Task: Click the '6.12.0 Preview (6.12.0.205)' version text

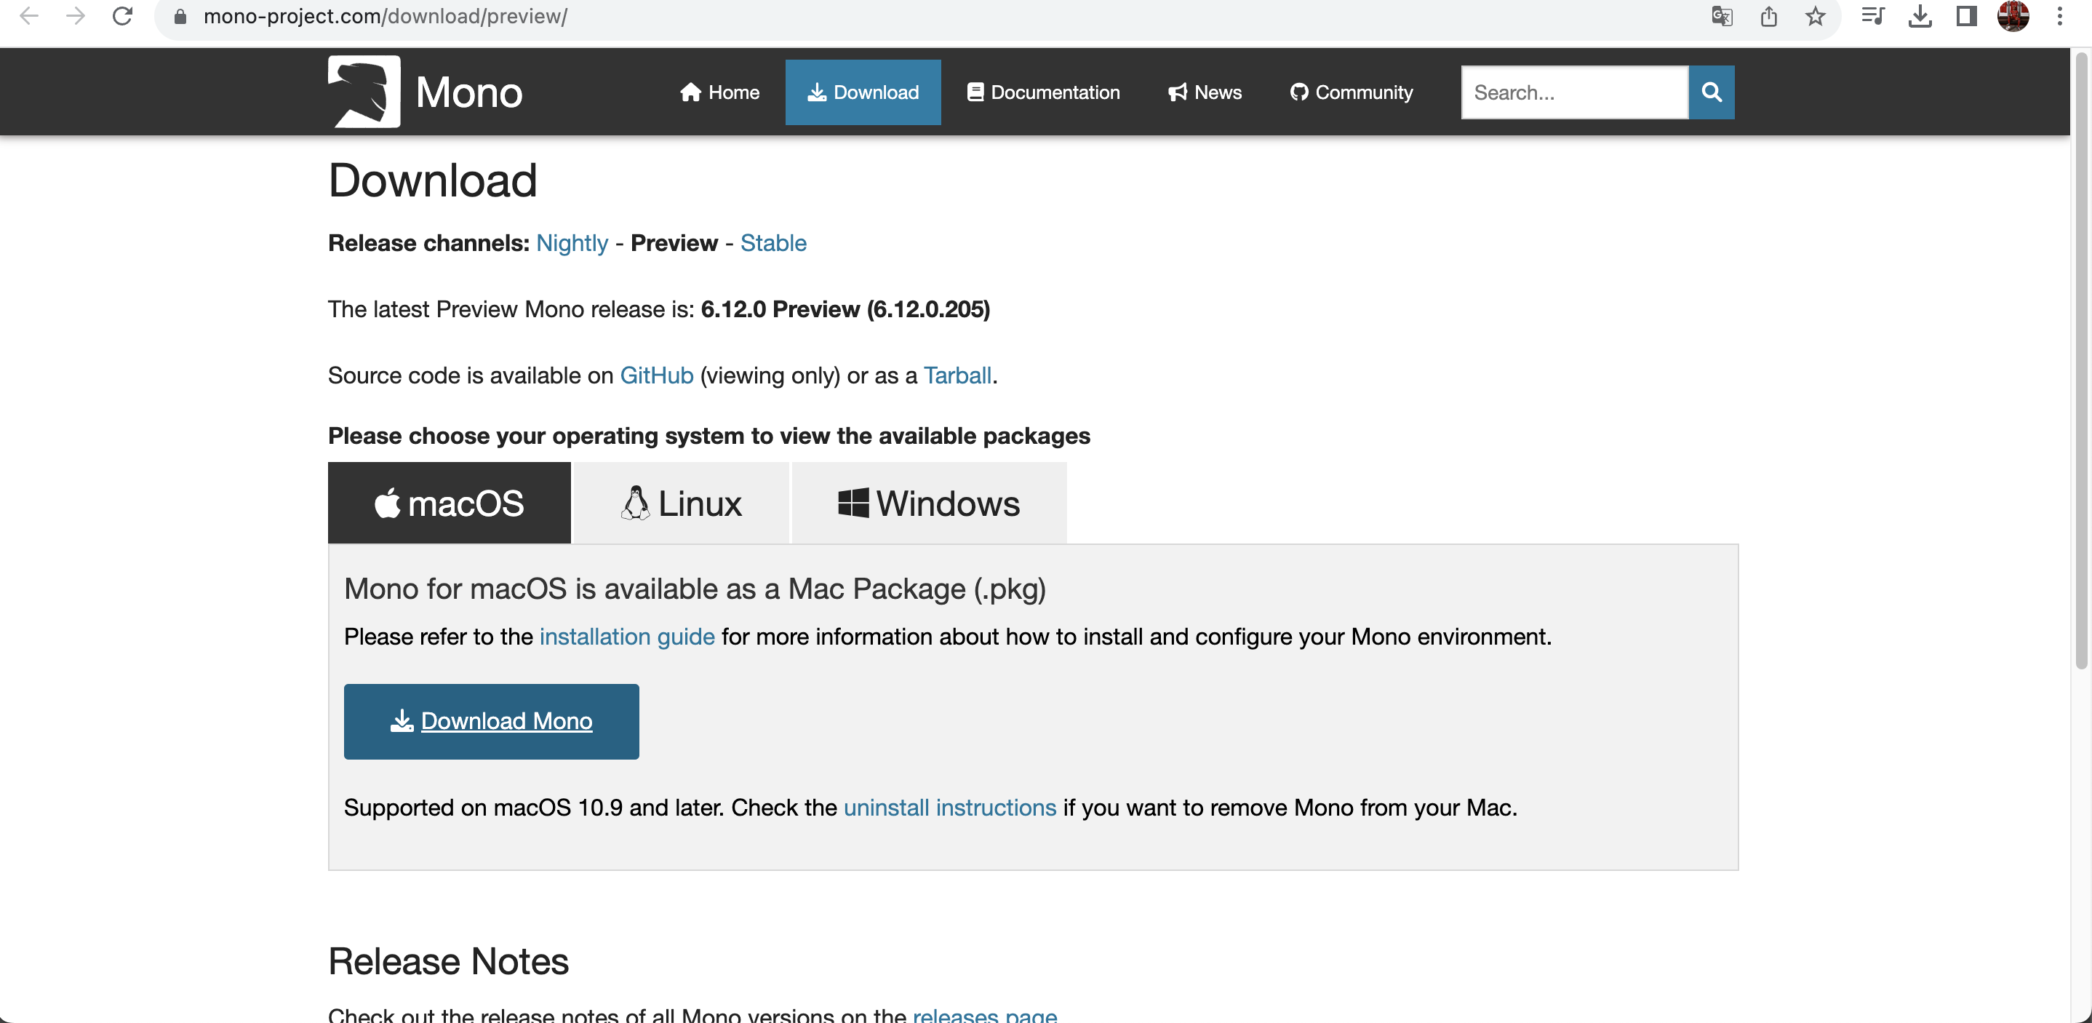Action: (x=845, y=309)
